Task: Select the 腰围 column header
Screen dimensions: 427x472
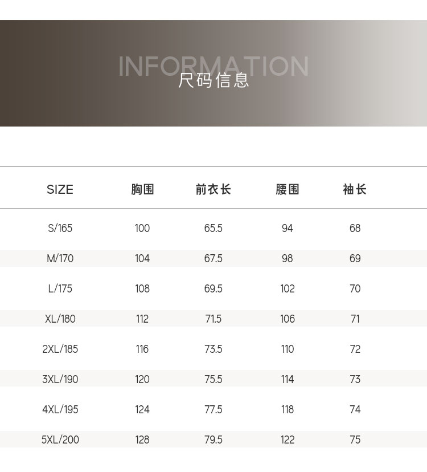Action: click(x=287, y=190)
